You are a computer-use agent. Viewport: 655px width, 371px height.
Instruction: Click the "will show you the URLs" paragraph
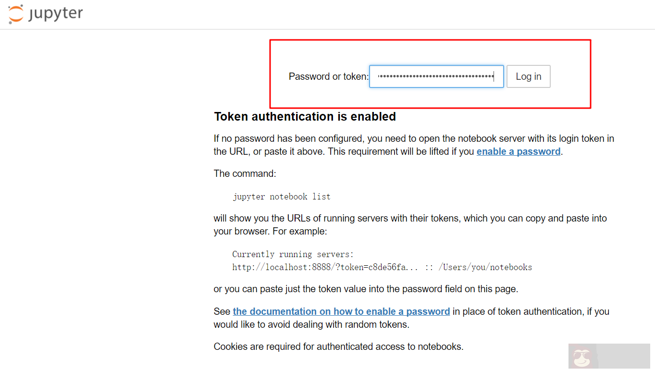click(x=410, y=219)
